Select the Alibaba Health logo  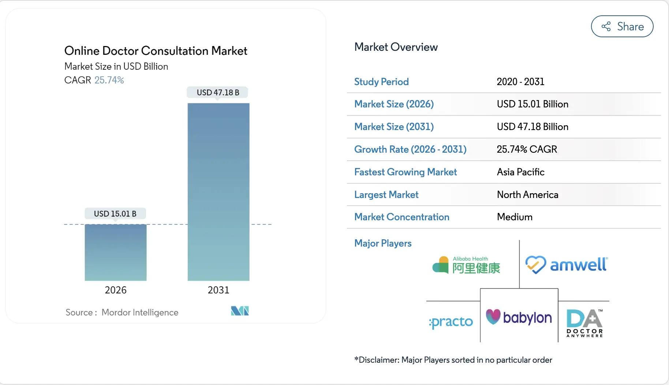point(466,264)
